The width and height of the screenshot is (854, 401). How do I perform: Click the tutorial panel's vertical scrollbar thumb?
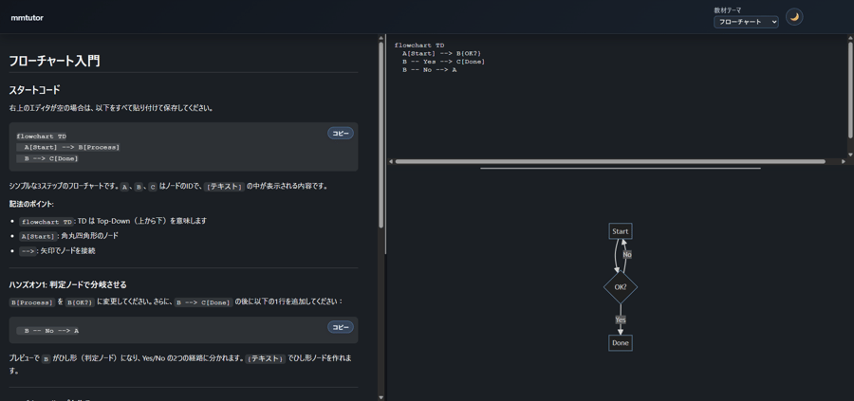click(x=381, y=133)
